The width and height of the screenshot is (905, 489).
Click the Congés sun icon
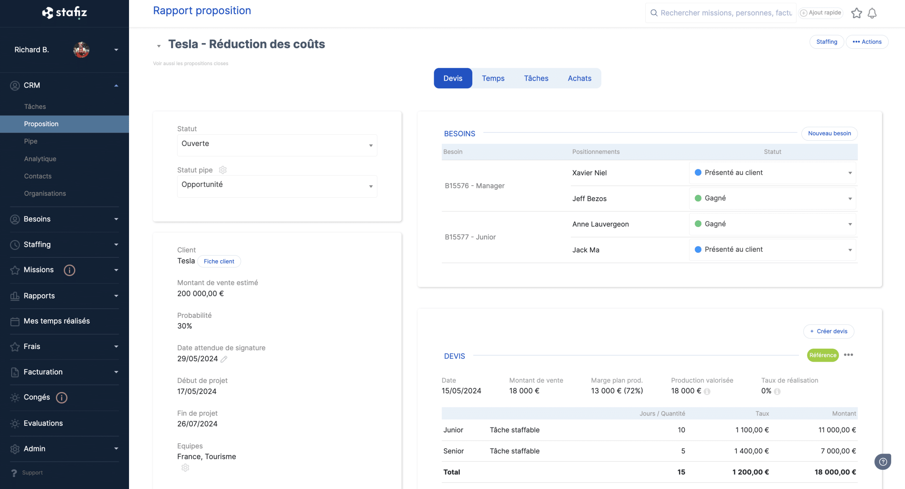pyautogui.click(x=15, y=397)
